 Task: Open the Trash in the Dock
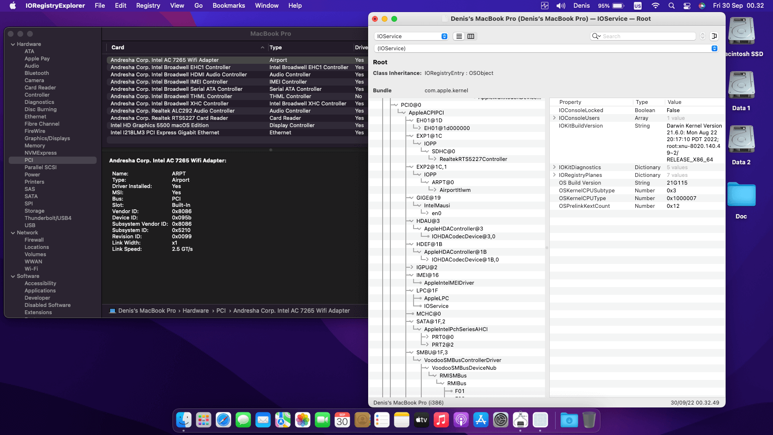click(589, 420)
